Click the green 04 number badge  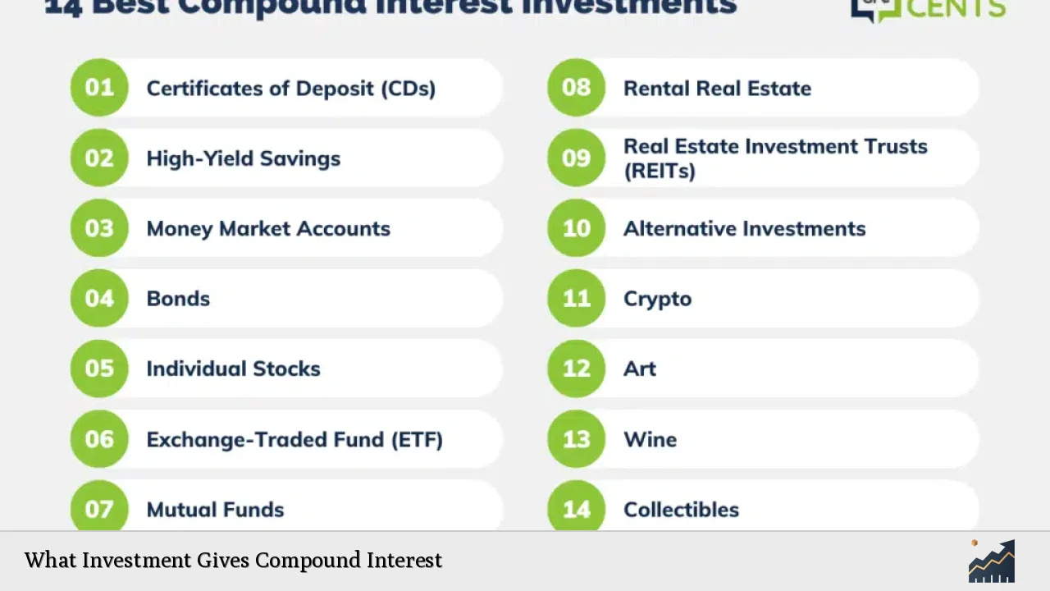click(99, 298)
